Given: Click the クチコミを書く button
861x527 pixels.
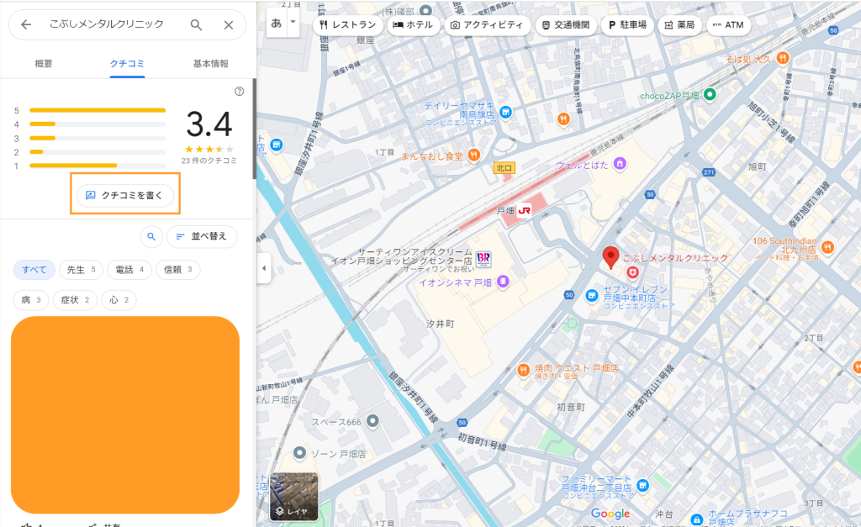Looking at the screenshot, I should click(124, 195).
